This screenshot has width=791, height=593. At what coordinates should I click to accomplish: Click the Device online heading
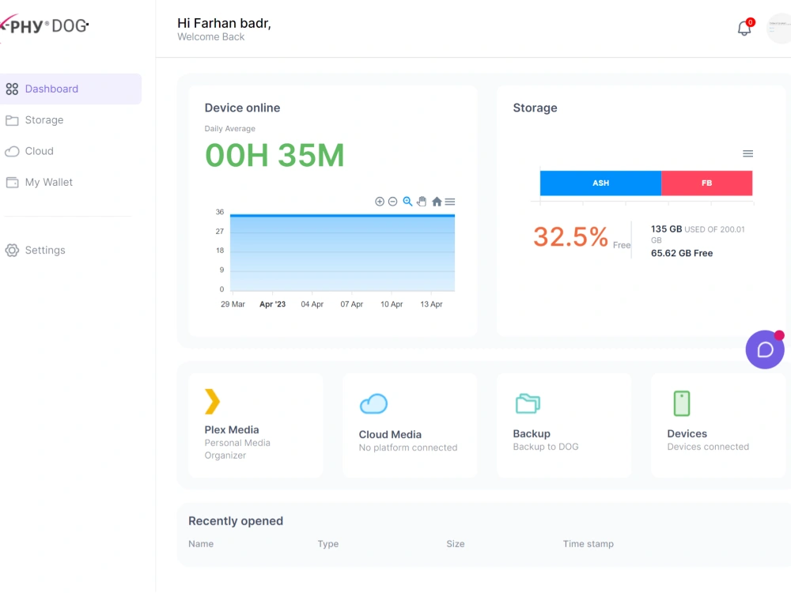coord(242,108)
